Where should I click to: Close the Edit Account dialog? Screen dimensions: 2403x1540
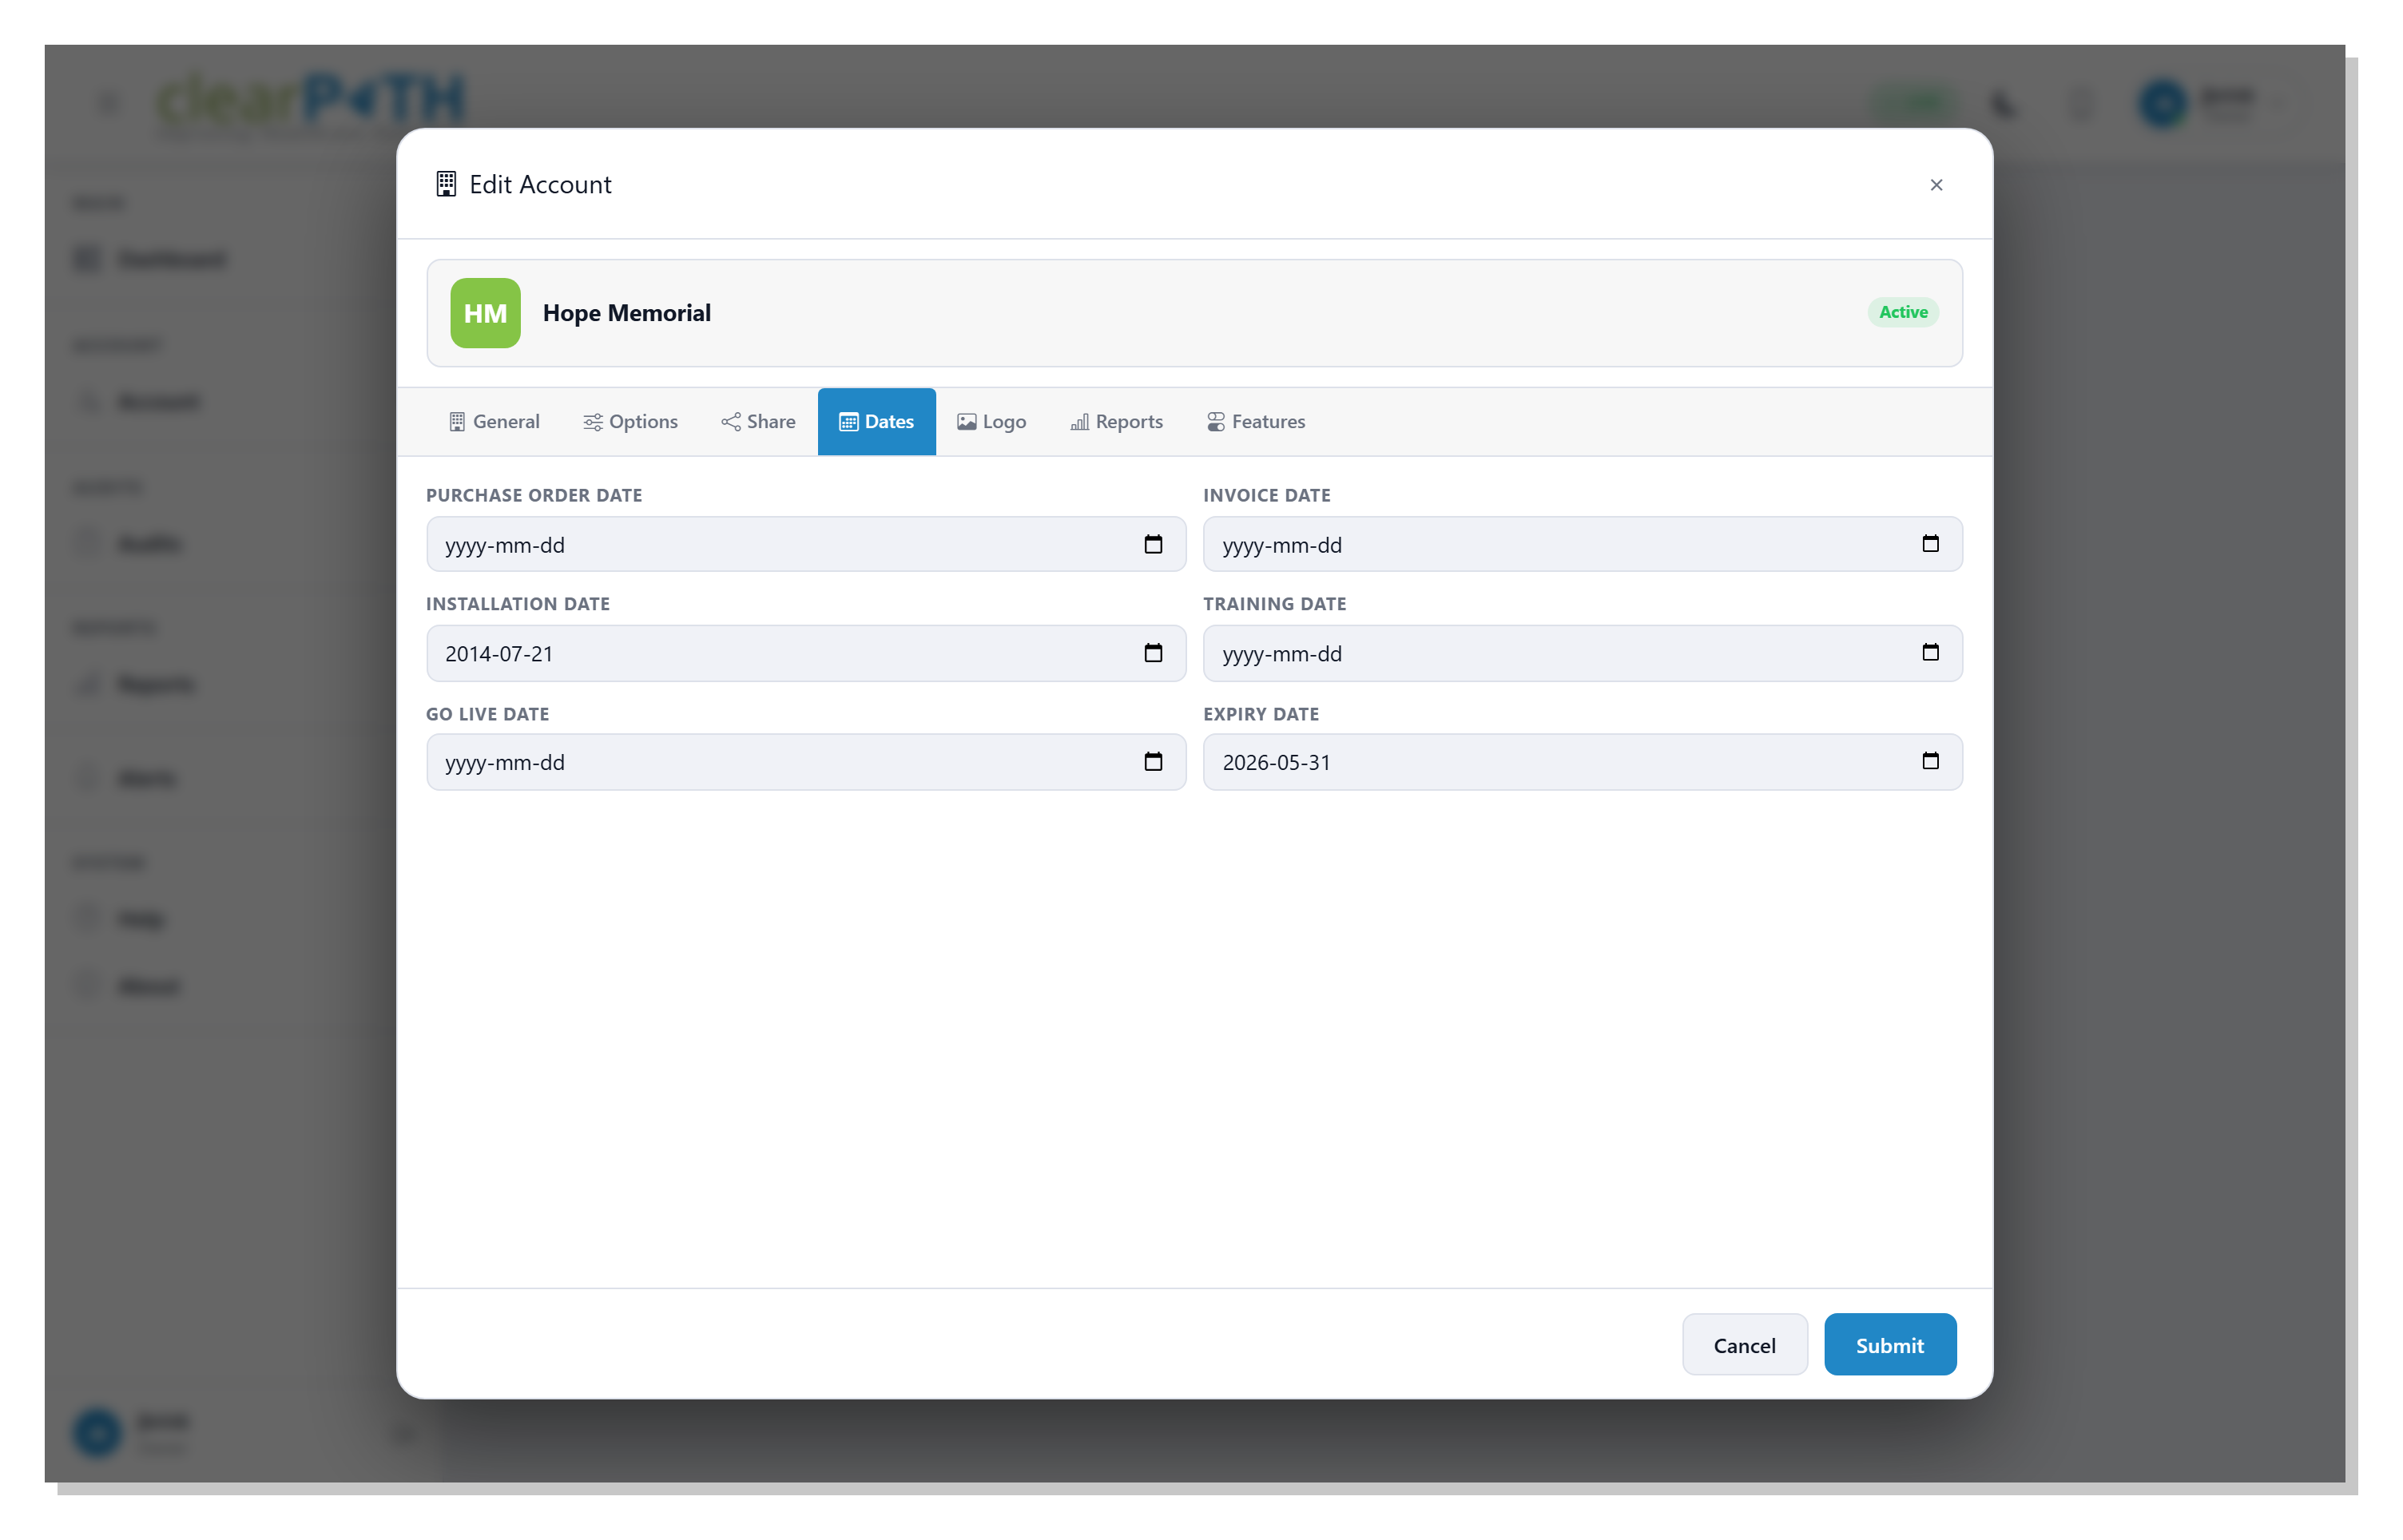point(1936,185)
